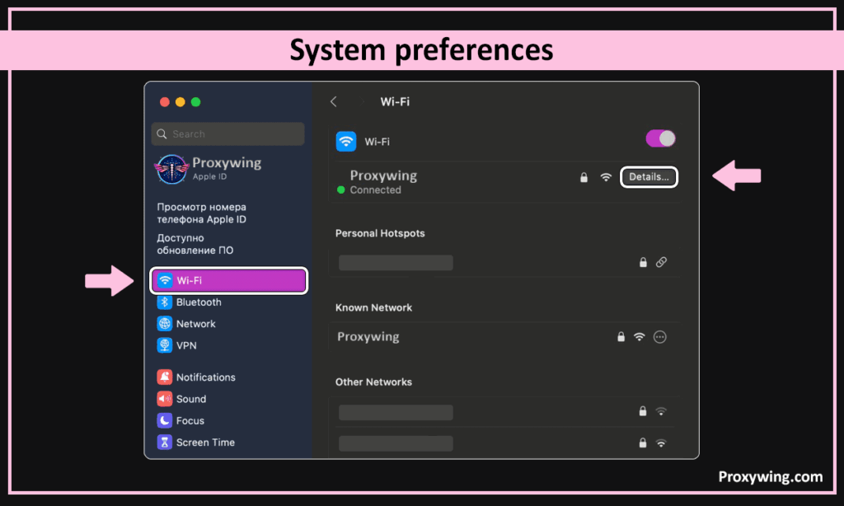Open the Network settings label in sidebar
The width and height of the screenshot is (844, 506).
195,324
